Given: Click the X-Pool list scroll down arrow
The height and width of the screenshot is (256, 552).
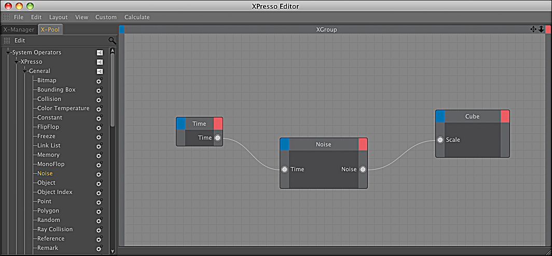Looking at the screenshot, I should coord(113,251).
